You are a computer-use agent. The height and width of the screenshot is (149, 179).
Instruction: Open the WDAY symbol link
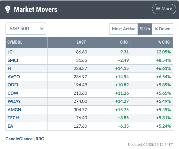[14, 101]
